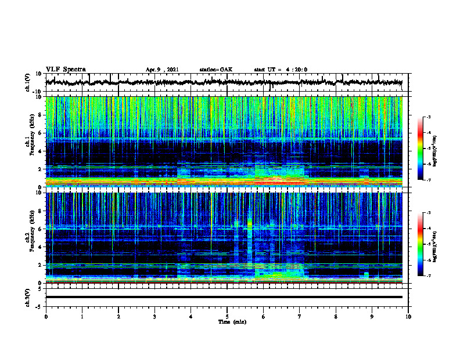This screenshot has width=460, height=355.
Task: Select the date label "Apr. 9, 2021"
Action: point(162,70)
